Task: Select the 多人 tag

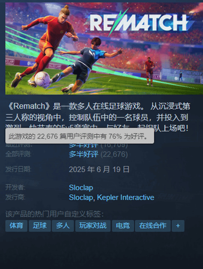Action: pos(63,226)
